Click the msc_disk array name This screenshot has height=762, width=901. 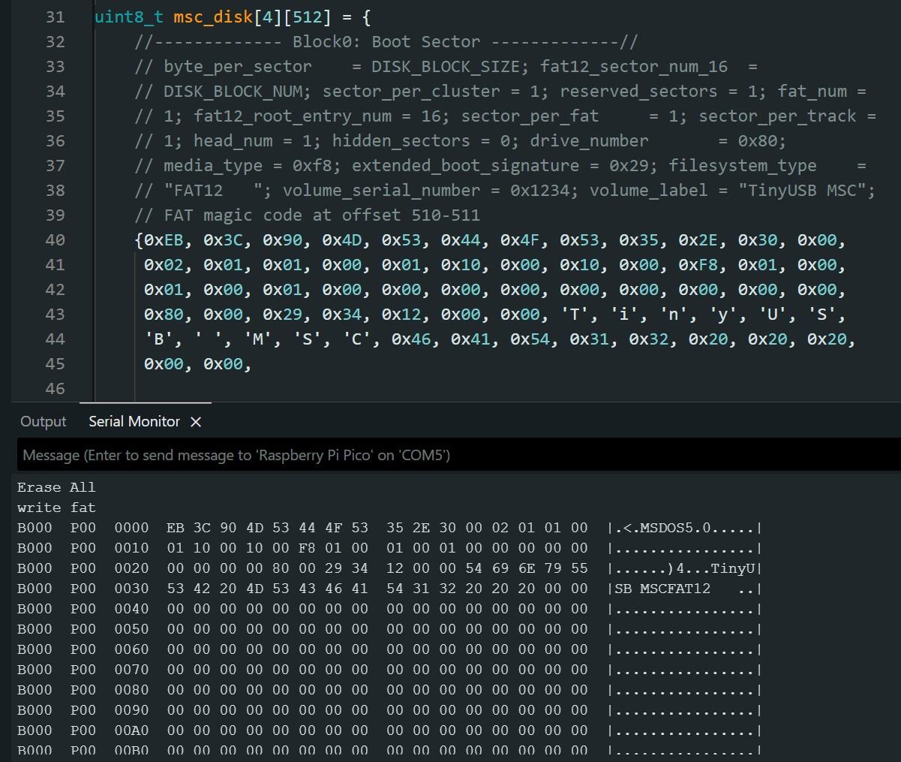[213, 17]
